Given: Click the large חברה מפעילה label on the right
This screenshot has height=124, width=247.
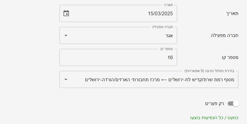Looking at the screenshot, I should click(225, 35).
